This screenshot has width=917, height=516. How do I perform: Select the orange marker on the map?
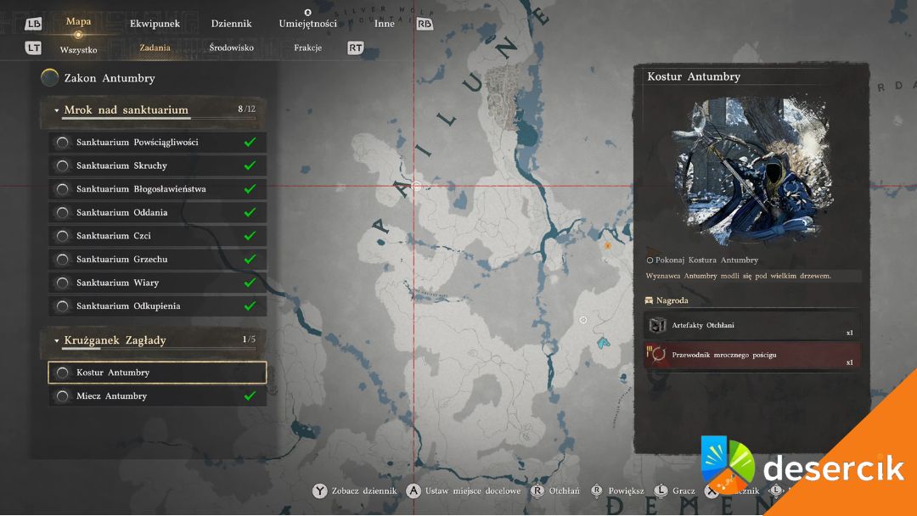coord(607,245)
